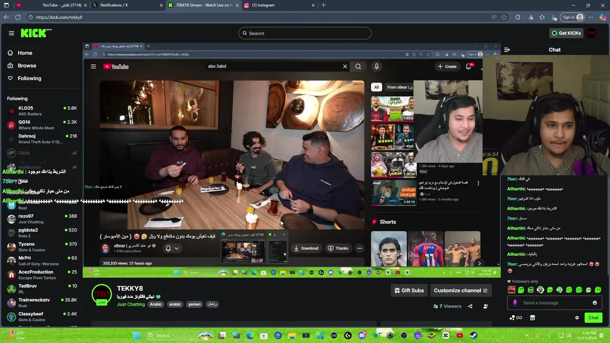Toggle Read aloud icon in address bar
The height and width of the screenshot is (343, 610).
coord(493,17)
